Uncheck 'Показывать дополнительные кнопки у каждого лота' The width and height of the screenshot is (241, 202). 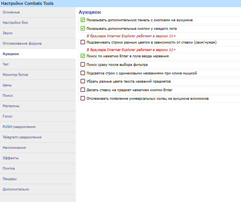pyautogui.click(x=83, y=28)
